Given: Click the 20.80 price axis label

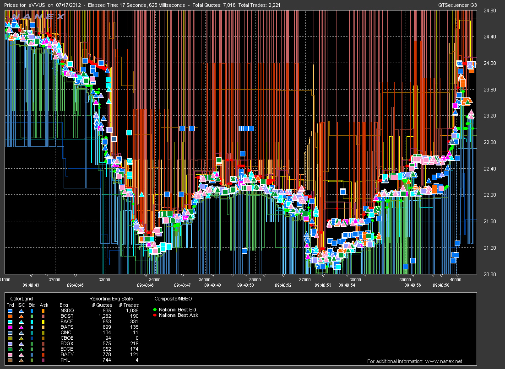Looking at the screenshot, I should pyautogui.click(x=489, y=274).
